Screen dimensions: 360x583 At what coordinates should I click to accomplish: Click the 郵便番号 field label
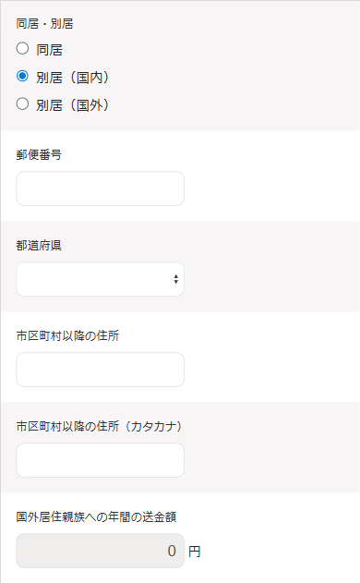pos(39,154)
